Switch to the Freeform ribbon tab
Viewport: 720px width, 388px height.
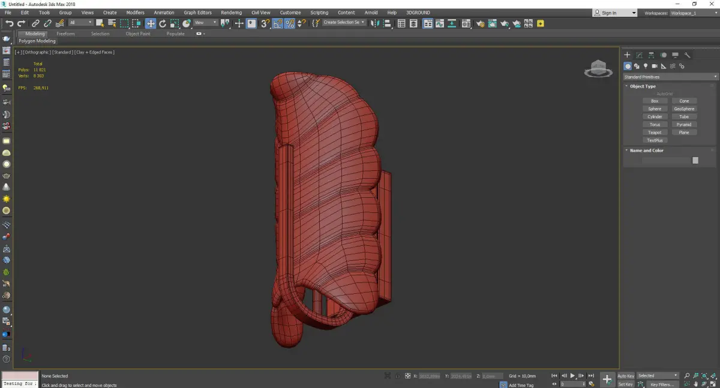pos(65,34)
